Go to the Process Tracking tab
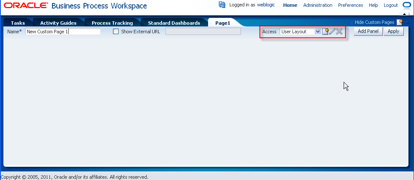Image resolution: width=414 pixels, height=180 pixels. [x=112, y=23]
